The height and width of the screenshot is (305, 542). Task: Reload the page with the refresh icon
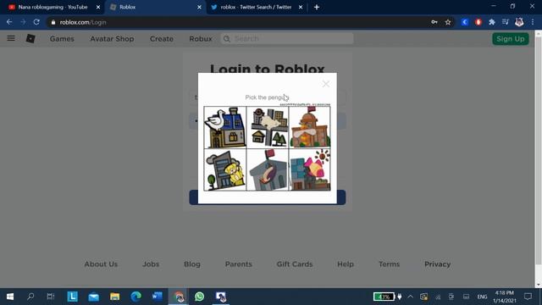(36, 22)
